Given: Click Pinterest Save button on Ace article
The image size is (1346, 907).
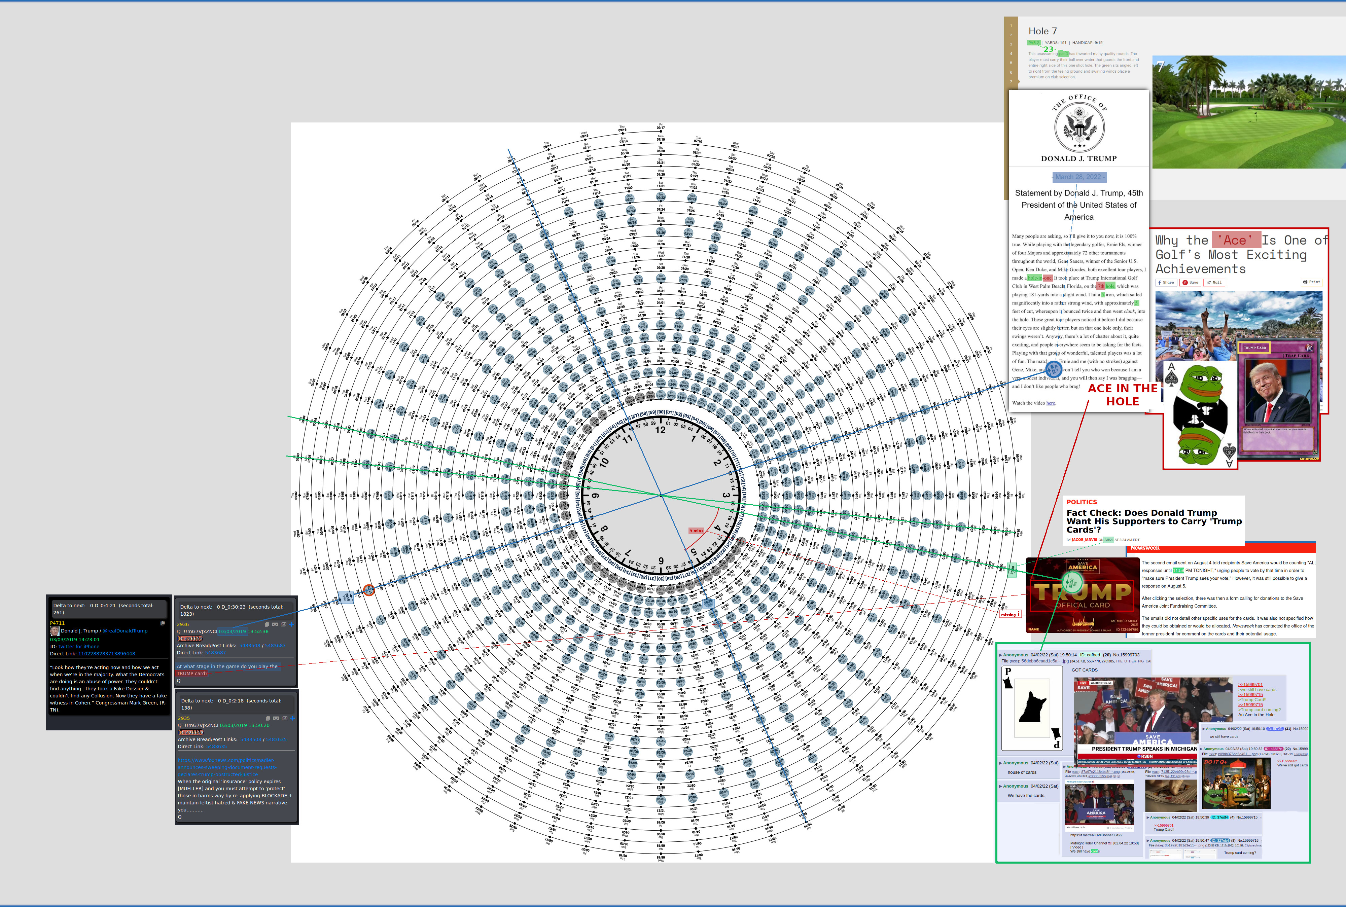Looking at the screenshot, I should [x=1191, y=282].
